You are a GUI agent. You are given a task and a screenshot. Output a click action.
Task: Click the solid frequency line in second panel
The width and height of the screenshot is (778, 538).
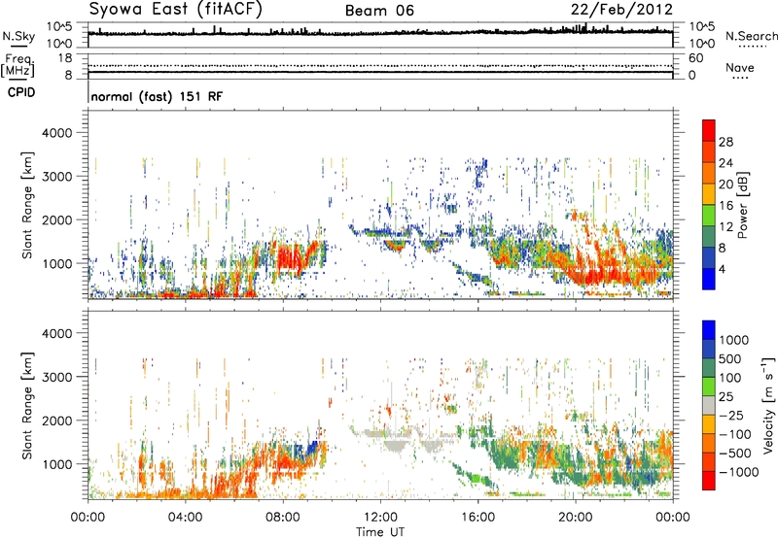(x=380, y=72)
